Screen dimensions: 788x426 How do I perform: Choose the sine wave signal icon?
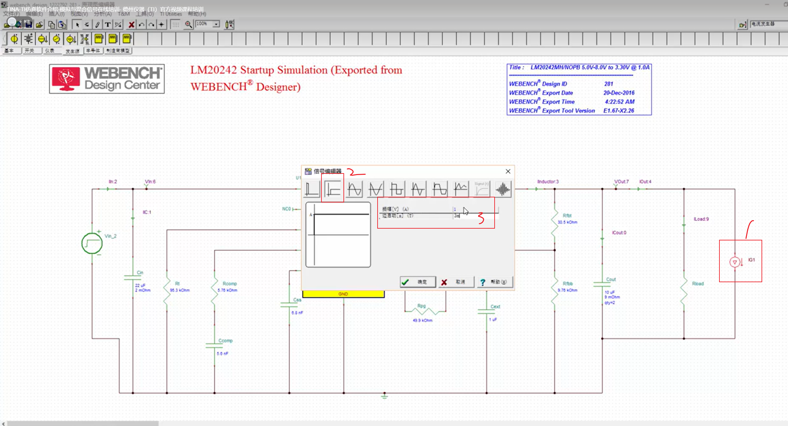[x=354, y=189]
